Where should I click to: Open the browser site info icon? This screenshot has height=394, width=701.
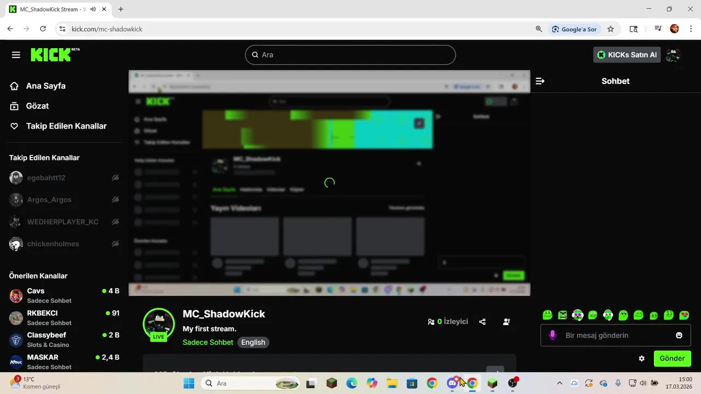(x=62, y=29)
